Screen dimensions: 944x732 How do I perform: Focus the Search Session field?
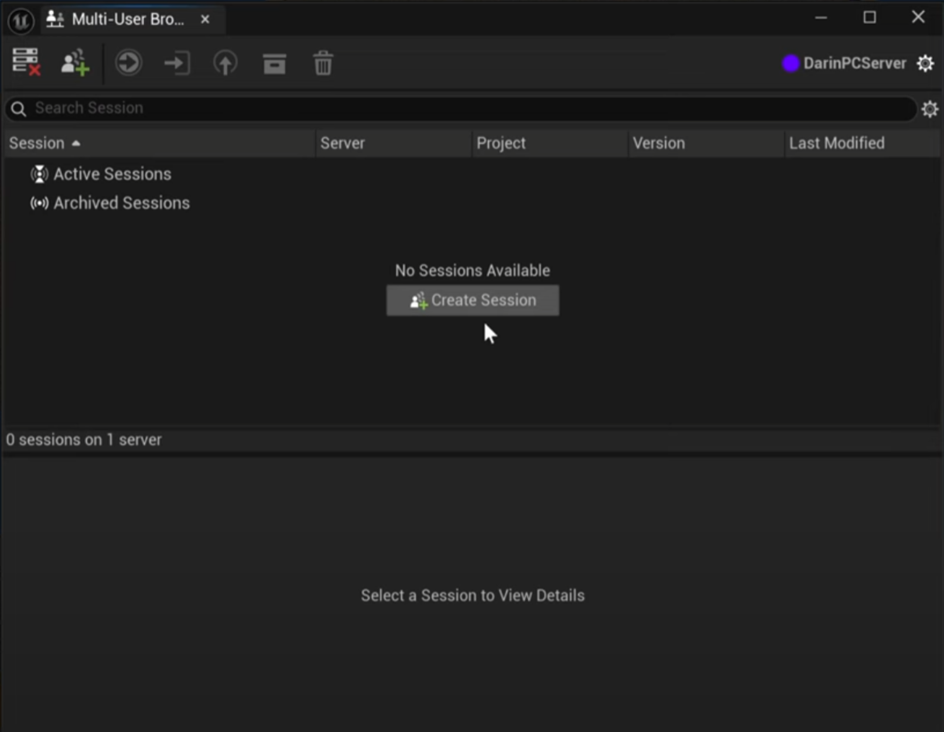pos(461,108)
